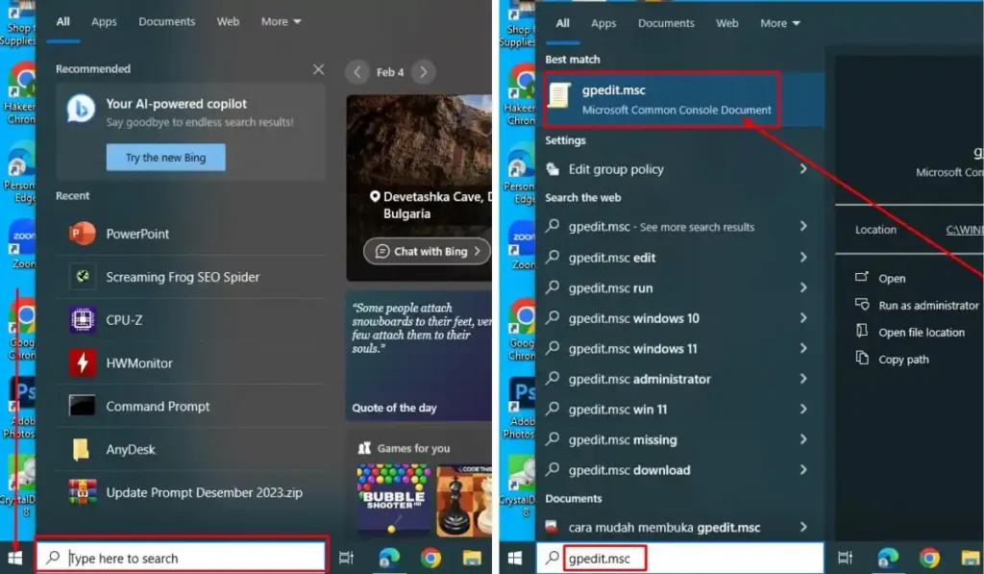Screen dimensions: 984x574
Task: Open HWMonitor from recent apps
Action: click(191, 363)
